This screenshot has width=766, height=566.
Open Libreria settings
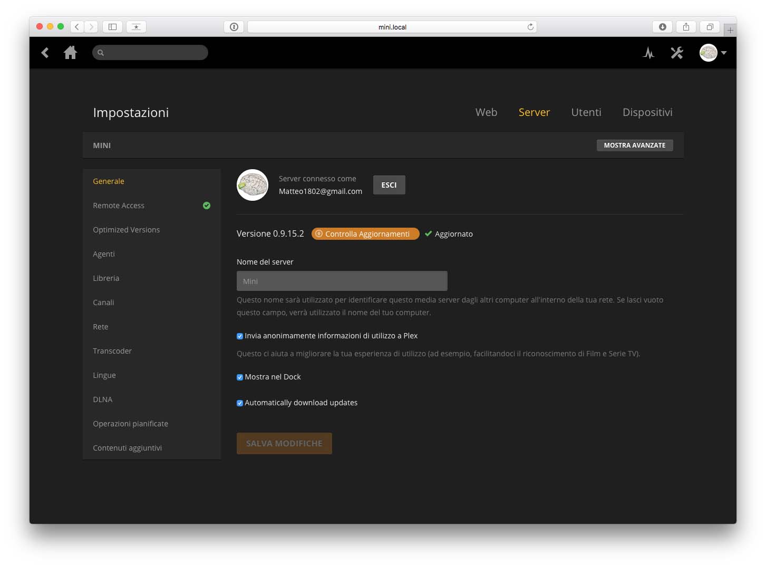tap(152, 278)
